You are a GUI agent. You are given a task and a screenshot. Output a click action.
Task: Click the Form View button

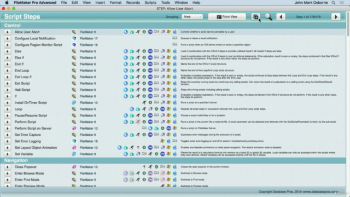pyautogui.click(x=227, y=17)
